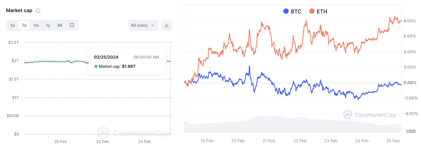Image resolution: width=421 pixels, height=147 pixels.
Task: Open the calendar date range picker
Action: [x=72, y=25]
